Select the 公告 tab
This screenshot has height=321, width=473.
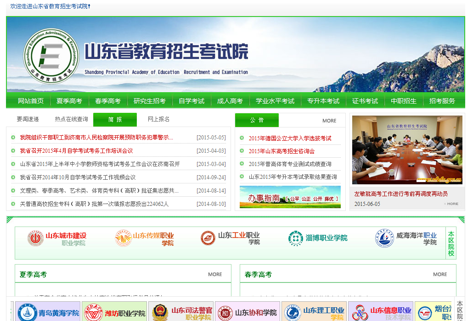(257, 120)
